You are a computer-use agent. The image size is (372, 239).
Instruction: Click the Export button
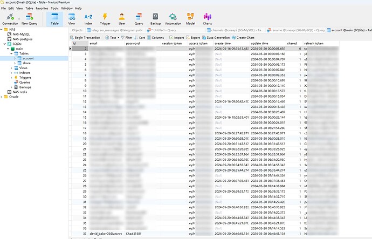[x=193, y=38]
